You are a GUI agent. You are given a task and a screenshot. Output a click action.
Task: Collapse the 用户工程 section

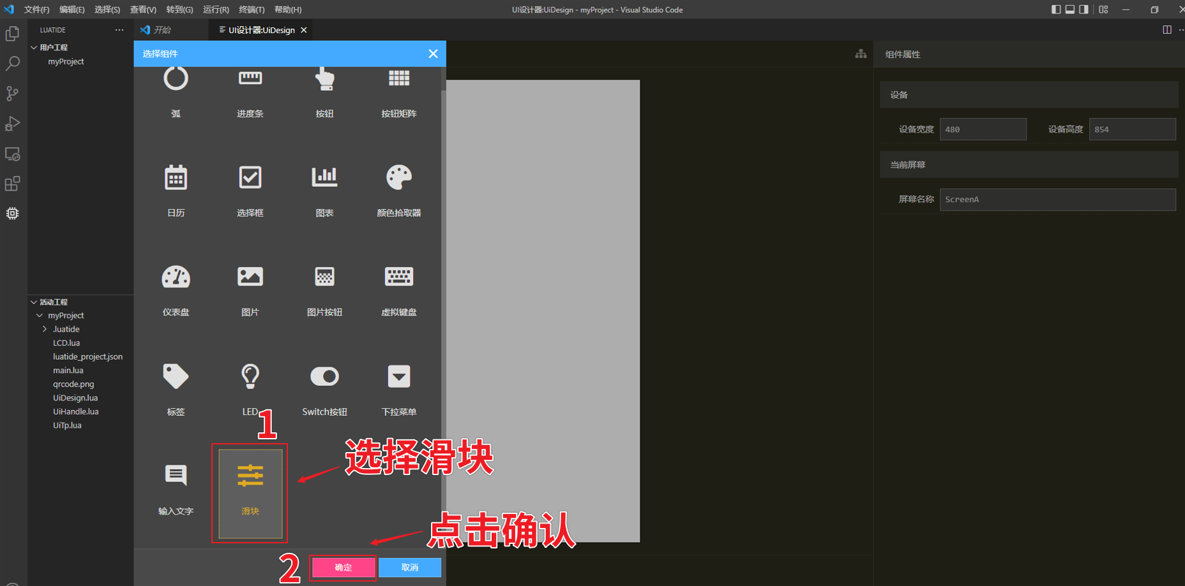point(34,47)
